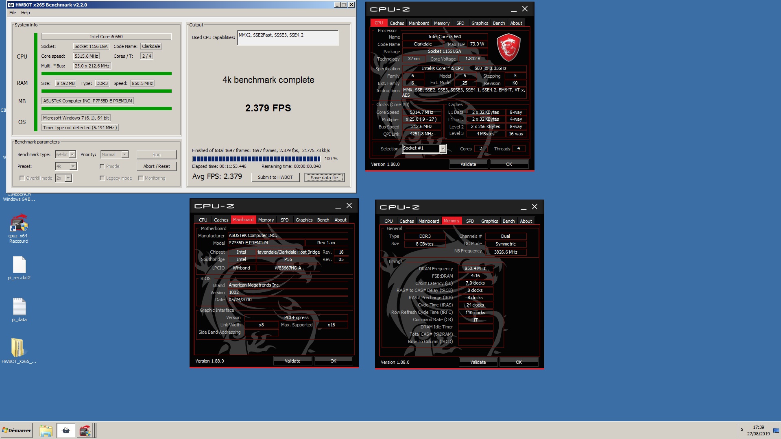Click OK in the CPU tab window

point(509,164)
